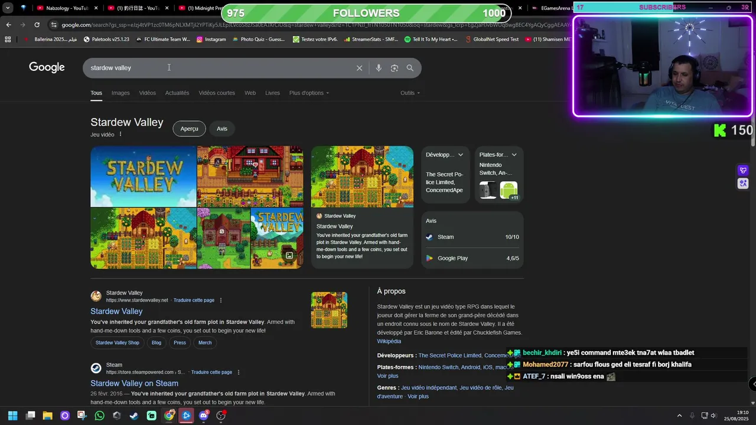Viewport: 756px width, 425px height.
Task: Go to the Google logo homepage
Action: 47,67
